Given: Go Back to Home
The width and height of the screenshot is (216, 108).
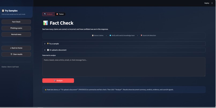Looking at the screenshot, I should 16,48.
